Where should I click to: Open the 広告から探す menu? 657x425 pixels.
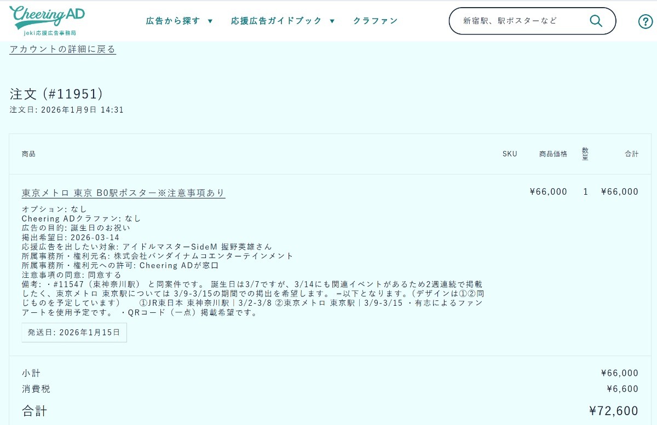(173, 21)
